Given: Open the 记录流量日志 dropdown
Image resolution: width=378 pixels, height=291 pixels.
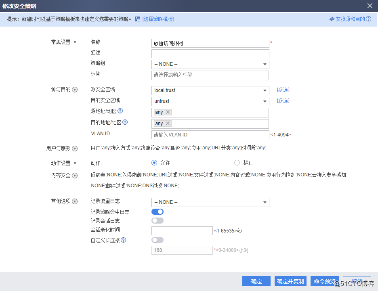Looking at the screenshot, I should (210, 202).
